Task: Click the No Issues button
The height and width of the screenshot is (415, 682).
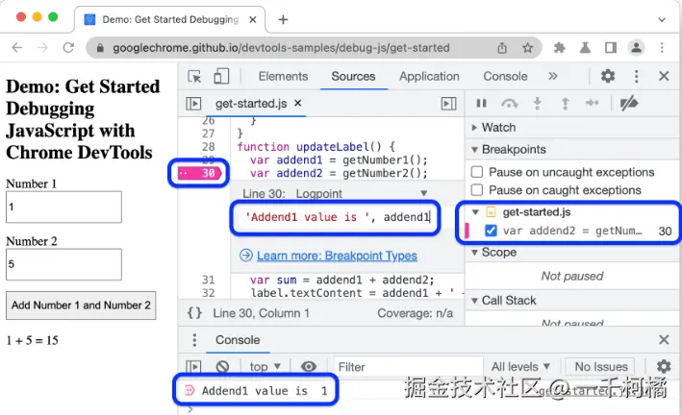Action: click(x=601, y=367)
